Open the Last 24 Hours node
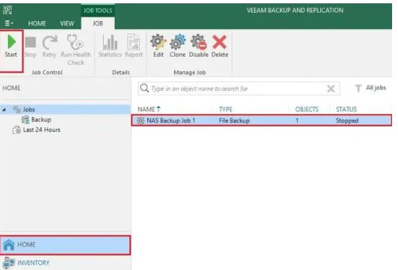398x270 pixels. pos(42,130)
